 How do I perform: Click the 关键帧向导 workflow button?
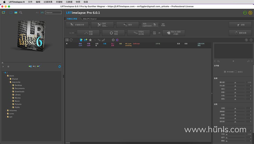77,25
